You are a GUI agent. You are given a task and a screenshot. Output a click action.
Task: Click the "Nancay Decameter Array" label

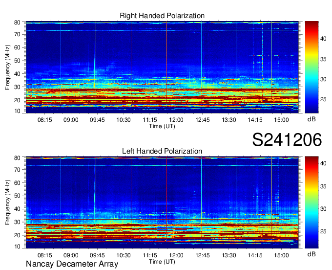pos(72,264)
